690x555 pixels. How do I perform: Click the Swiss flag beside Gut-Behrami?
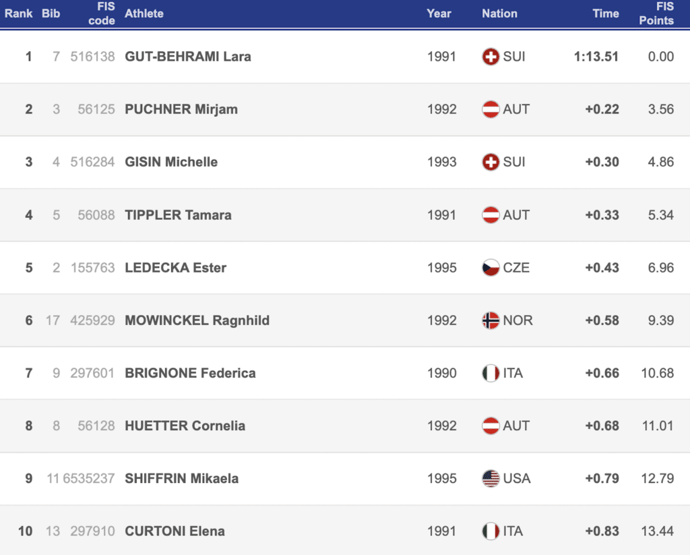[x=491, y=57]
